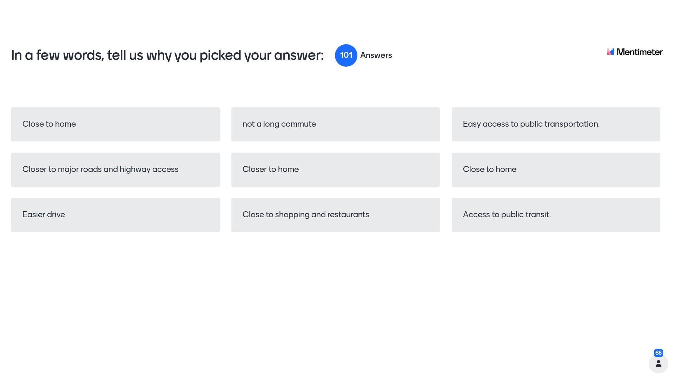Screen dimensions: 674x379
Task: Click the Mentimeter wordmark text
Action: click(639, 52)
